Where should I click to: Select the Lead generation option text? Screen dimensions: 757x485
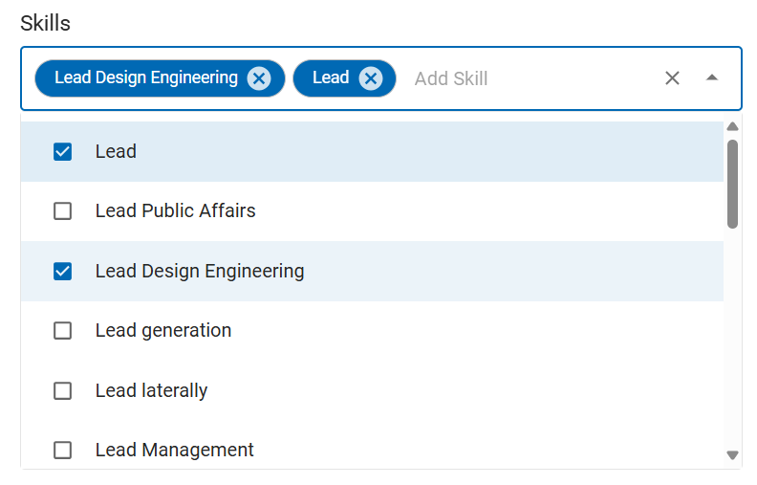(163, 331)
